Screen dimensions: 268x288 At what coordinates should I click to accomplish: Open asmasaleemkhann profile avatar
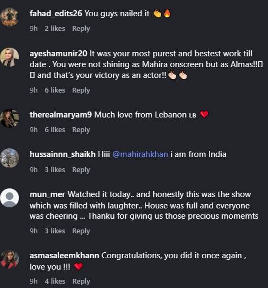point(9,259)
